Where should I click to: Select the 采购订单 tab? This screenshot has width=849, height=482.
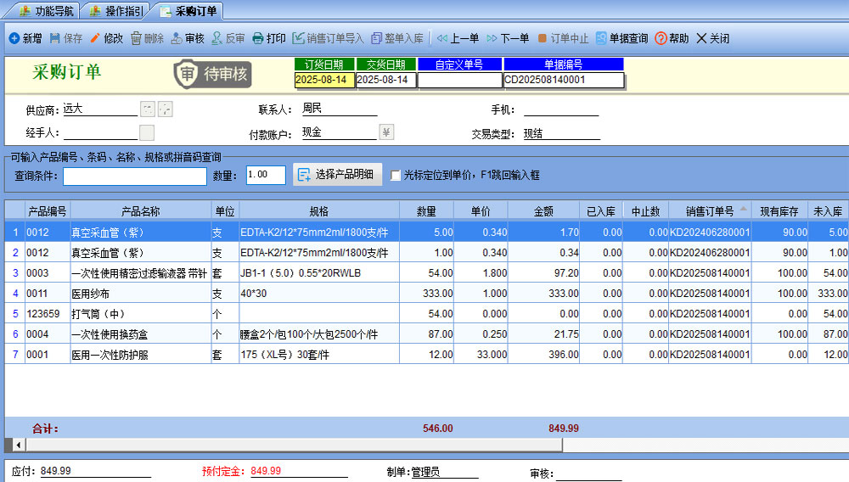point(188,11)
